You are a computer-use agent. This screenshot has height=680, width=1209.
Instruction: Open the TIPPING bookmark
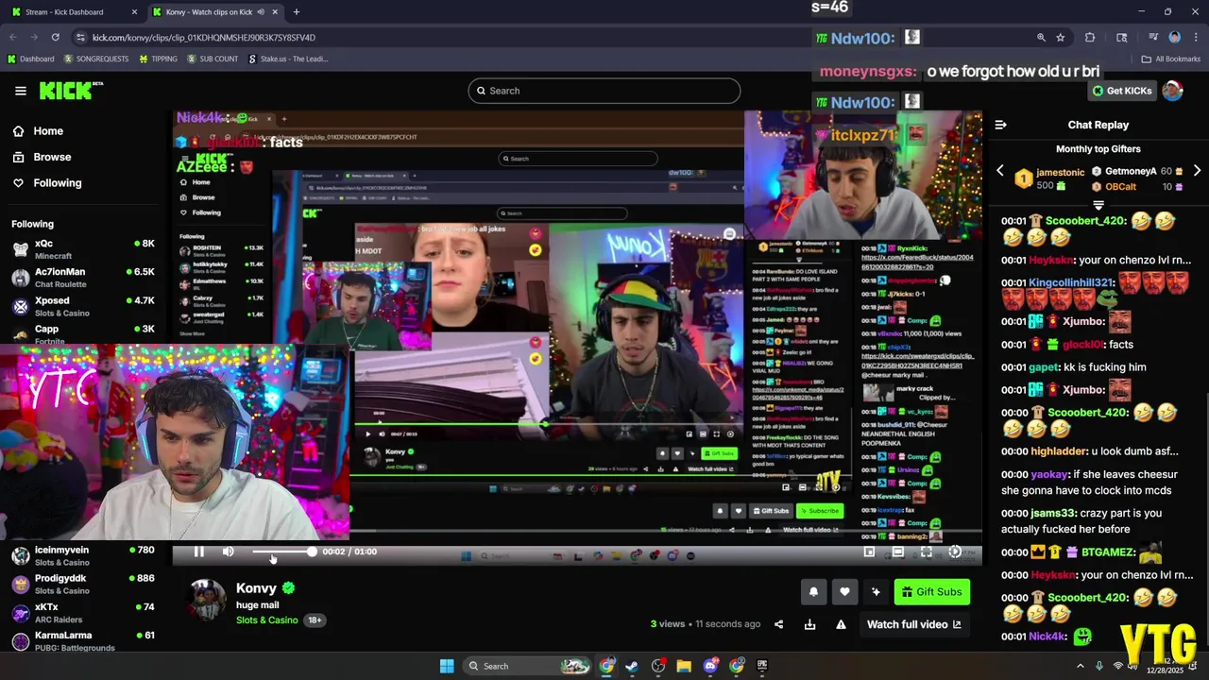(x=158, y=59)
